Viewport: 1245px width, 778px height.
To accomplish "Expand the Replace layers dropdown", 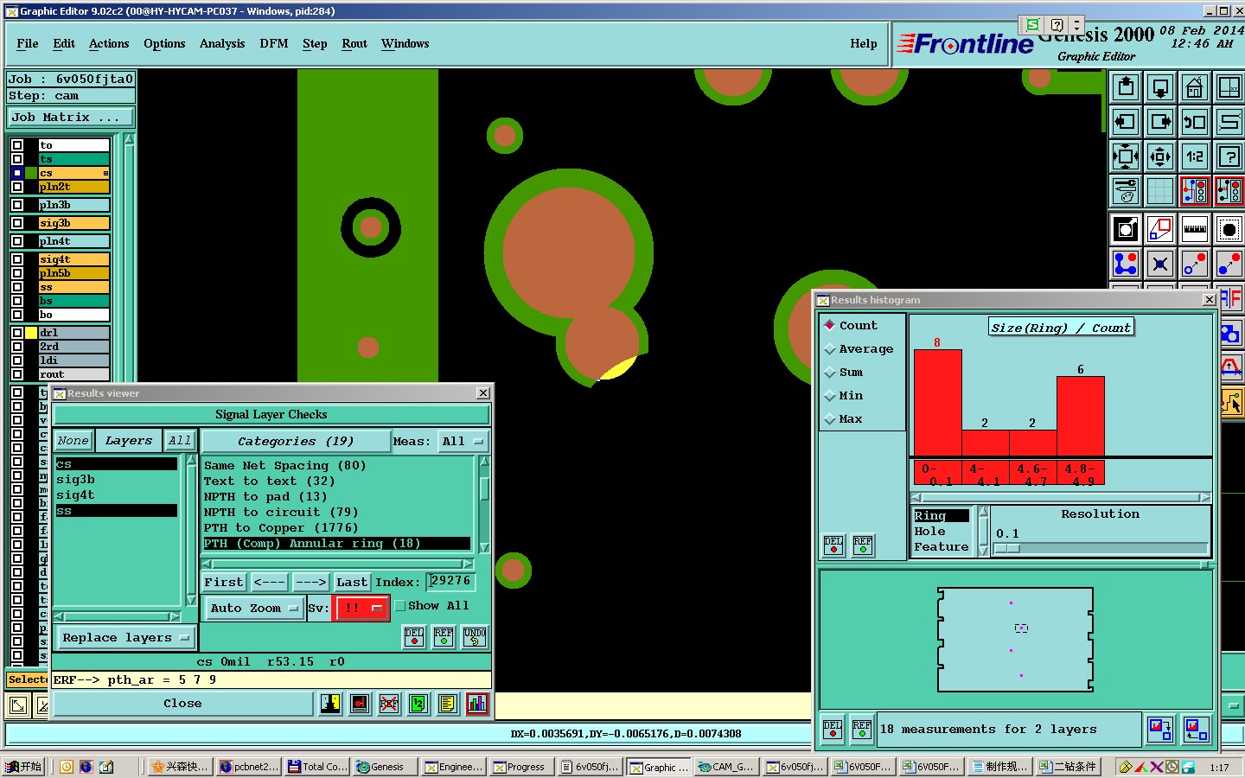I will tap(125, 638).
